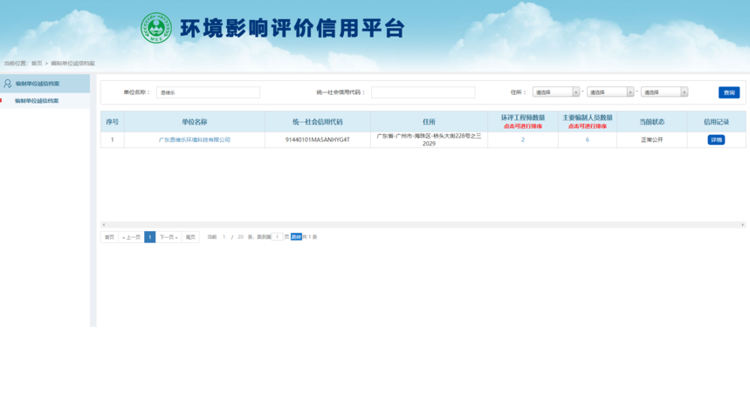Screen dimensions: 750x394
Task: Click the user icon beside 编制单位诚信档案
Action: [8, 84]
